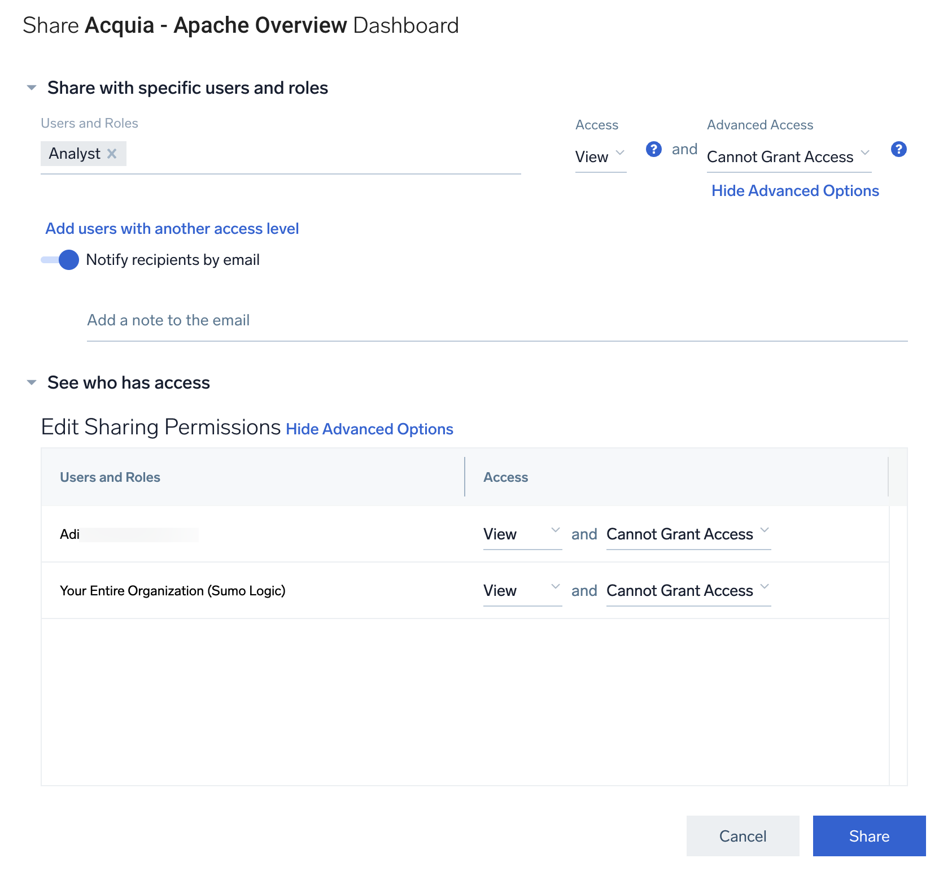Open the top Access View dropdown

(x=600, y=156)
